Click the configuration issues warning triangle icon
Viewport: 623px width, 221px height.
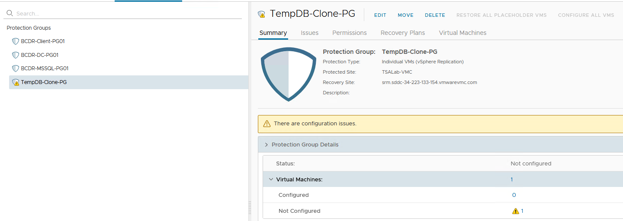click(267, 124)
